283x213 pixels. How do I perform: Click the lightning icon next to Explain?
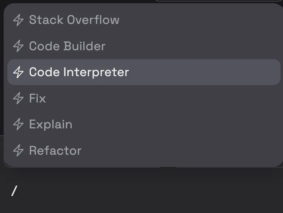click(x=18, y=124)
